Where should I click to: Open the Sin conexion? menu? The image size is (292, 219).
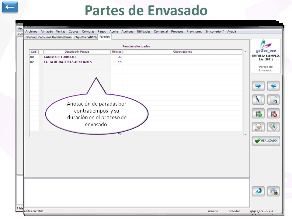pyautogui.click(x=214, y=31)
